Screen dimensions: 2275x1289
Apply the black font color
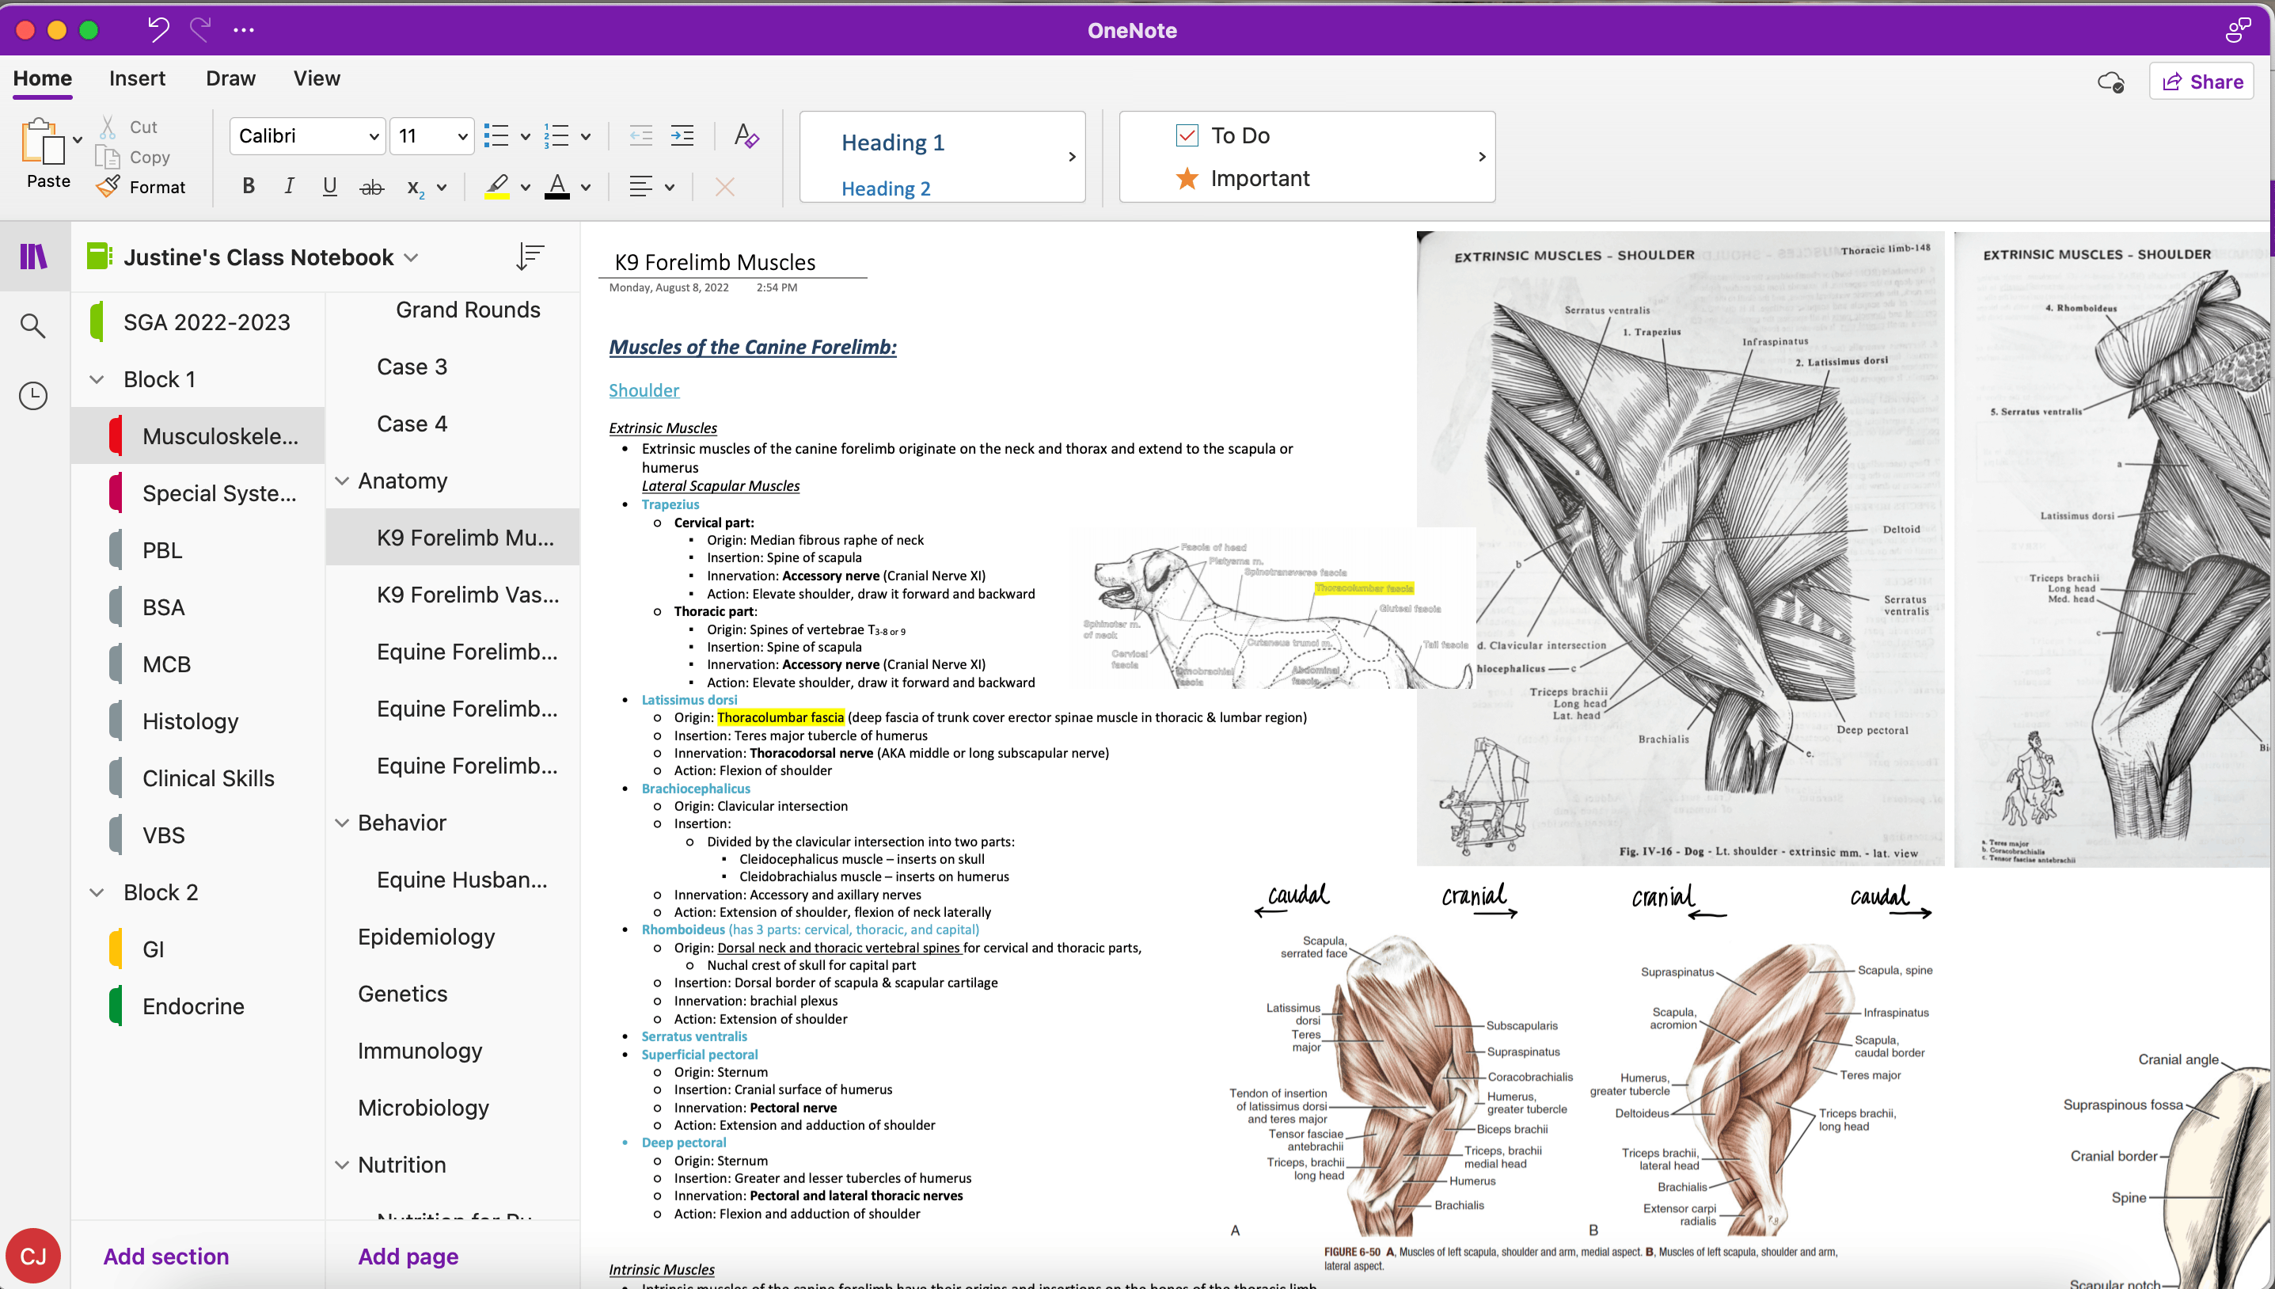(556, 187)
